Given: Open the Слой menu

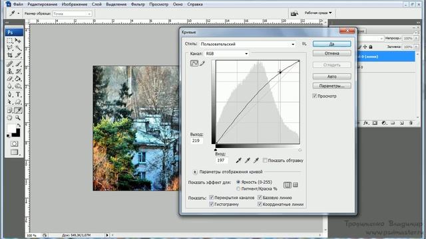Looking at the screenshot, I should [97, 5].
